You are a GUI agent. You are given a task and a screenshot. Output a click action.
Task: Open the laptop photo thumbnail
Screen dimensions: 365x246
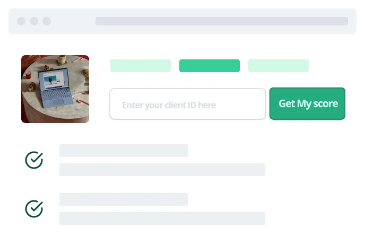click(55, 89)
